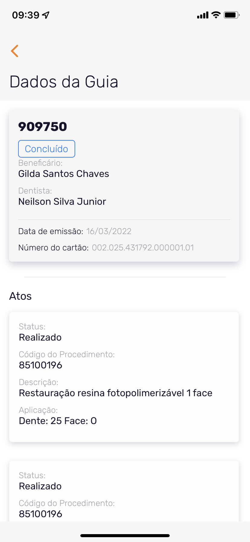
Task: Tap the orange back arrow
Action: pyautogui.click(x=14, y=51)
